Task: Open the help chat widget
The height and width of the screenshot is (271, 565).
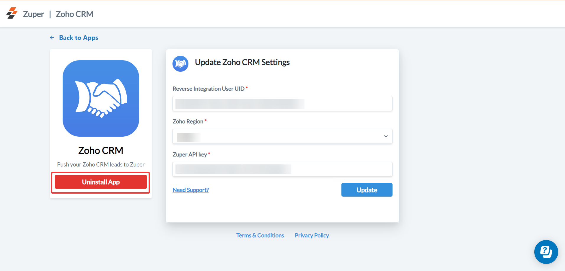Action: [x=546, y=252]
